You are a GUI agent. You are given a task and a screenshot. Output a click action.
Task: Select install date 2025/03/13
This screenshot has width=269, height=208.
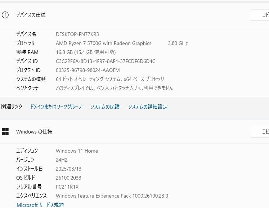tap(69, 169)
